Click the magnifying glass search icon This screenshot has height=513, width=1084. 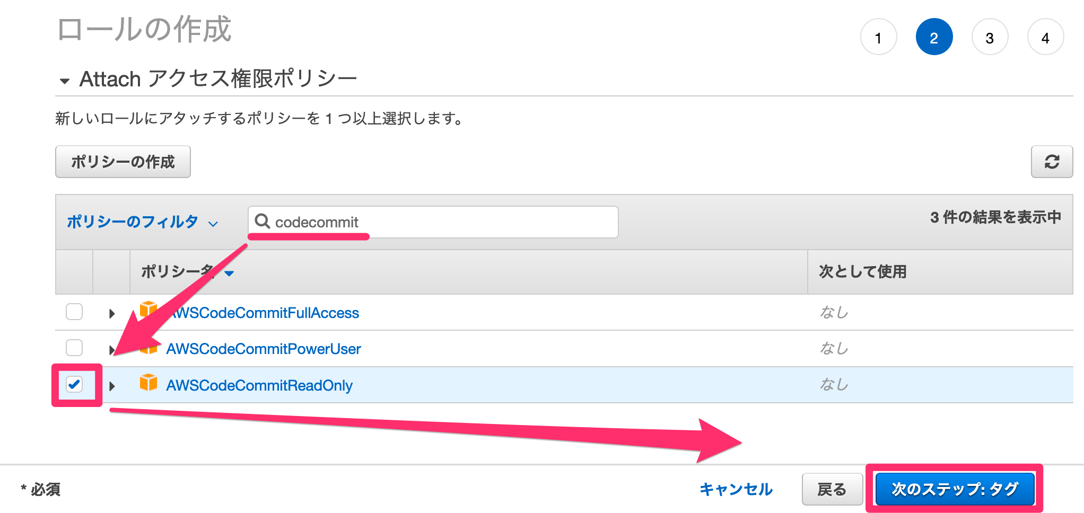coord(264,222)
